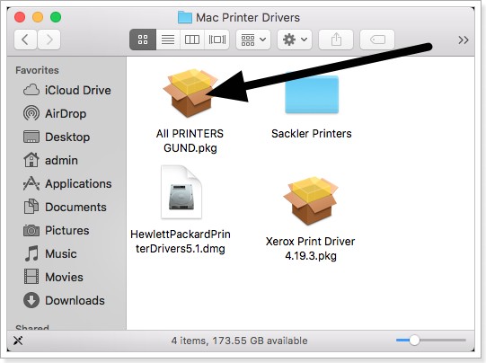
Task: Click the Mac Printer Drivers title folder icon
Action: coord(185,17)
